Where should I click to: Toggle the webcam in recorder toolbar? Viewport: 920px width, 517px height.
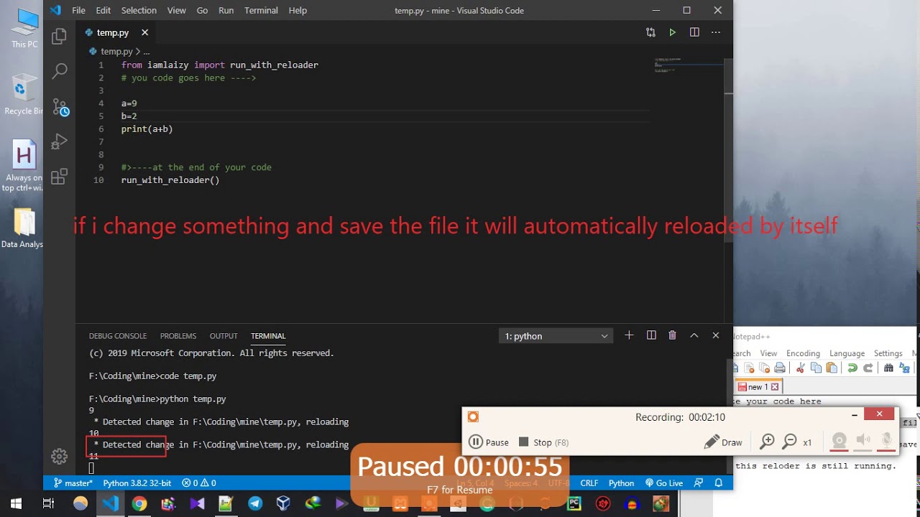[x=839, y=441]
